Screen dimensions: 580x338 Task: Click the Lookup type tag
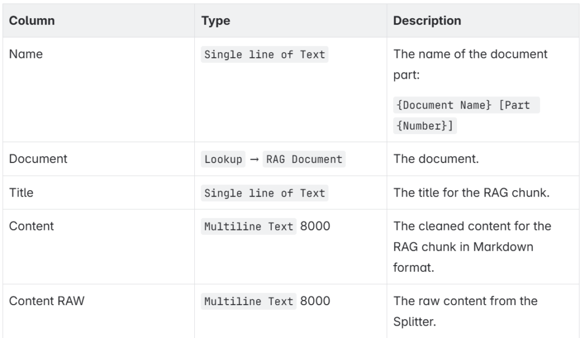(x=223, y=159)
